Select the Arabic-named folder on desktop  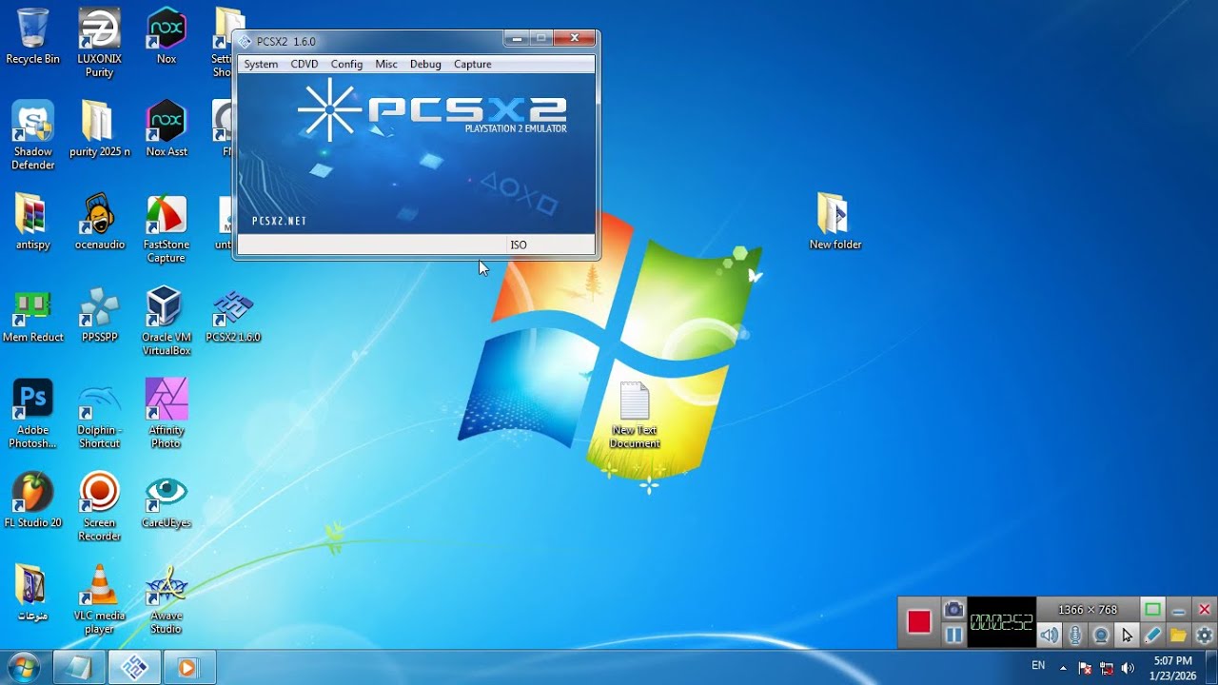pos(32,593)
